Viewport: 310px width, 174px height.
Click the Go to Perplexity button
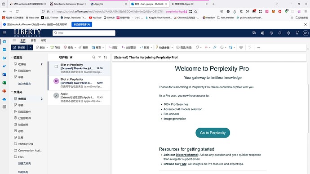tap(213, 133)
